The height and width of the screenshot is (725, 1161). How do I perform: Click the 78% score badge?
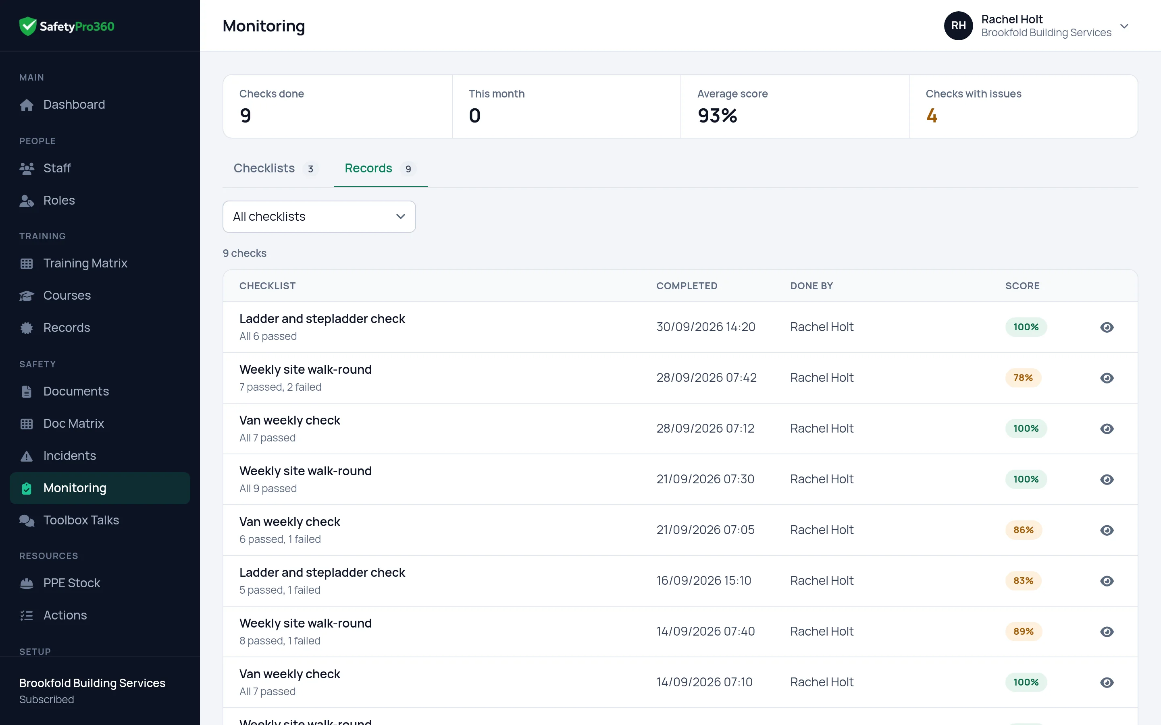1023,378
